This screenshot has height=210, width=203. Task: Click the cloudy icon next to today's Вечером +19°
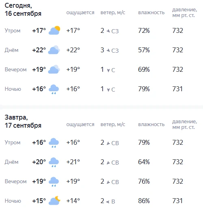pos(54,69)
